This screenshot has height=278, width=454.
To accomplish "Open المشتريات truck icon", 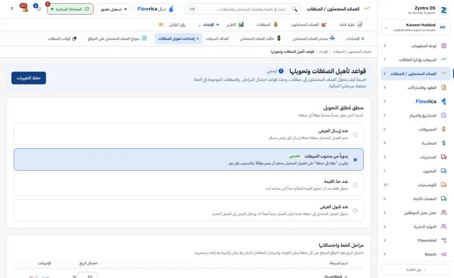I will 444,157.
